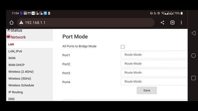
Task: Tap the alarm clock icon in status bar
Action: tap(159, 13)
